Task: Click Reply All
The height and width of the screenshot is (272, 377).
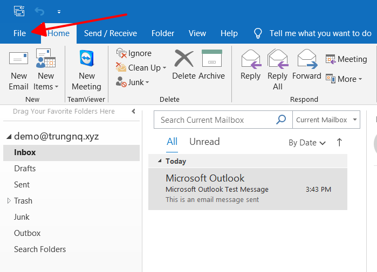Action: (x=277, y=69)
